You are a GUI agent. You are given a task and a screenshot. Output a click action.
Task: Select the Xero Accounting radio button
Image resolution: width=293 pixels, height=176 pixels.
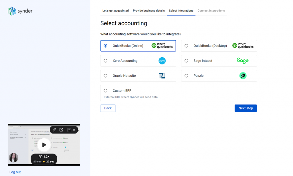point(106,61)
